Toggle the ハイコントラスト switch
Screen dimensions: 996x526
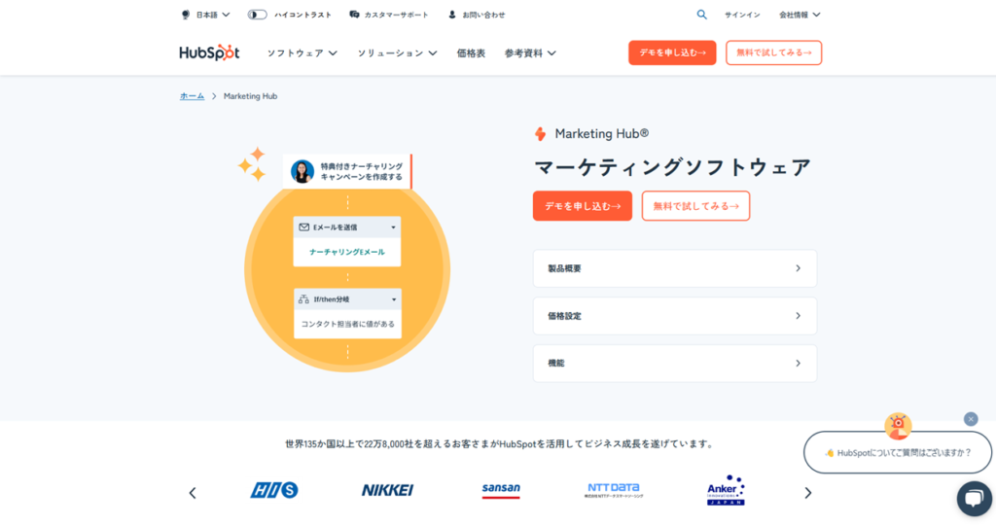point(258,15)
